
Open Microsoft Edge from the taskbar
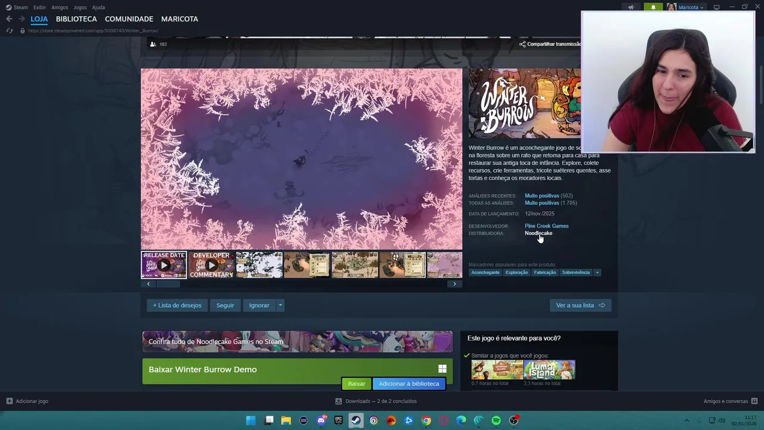(x=461, y=420)
